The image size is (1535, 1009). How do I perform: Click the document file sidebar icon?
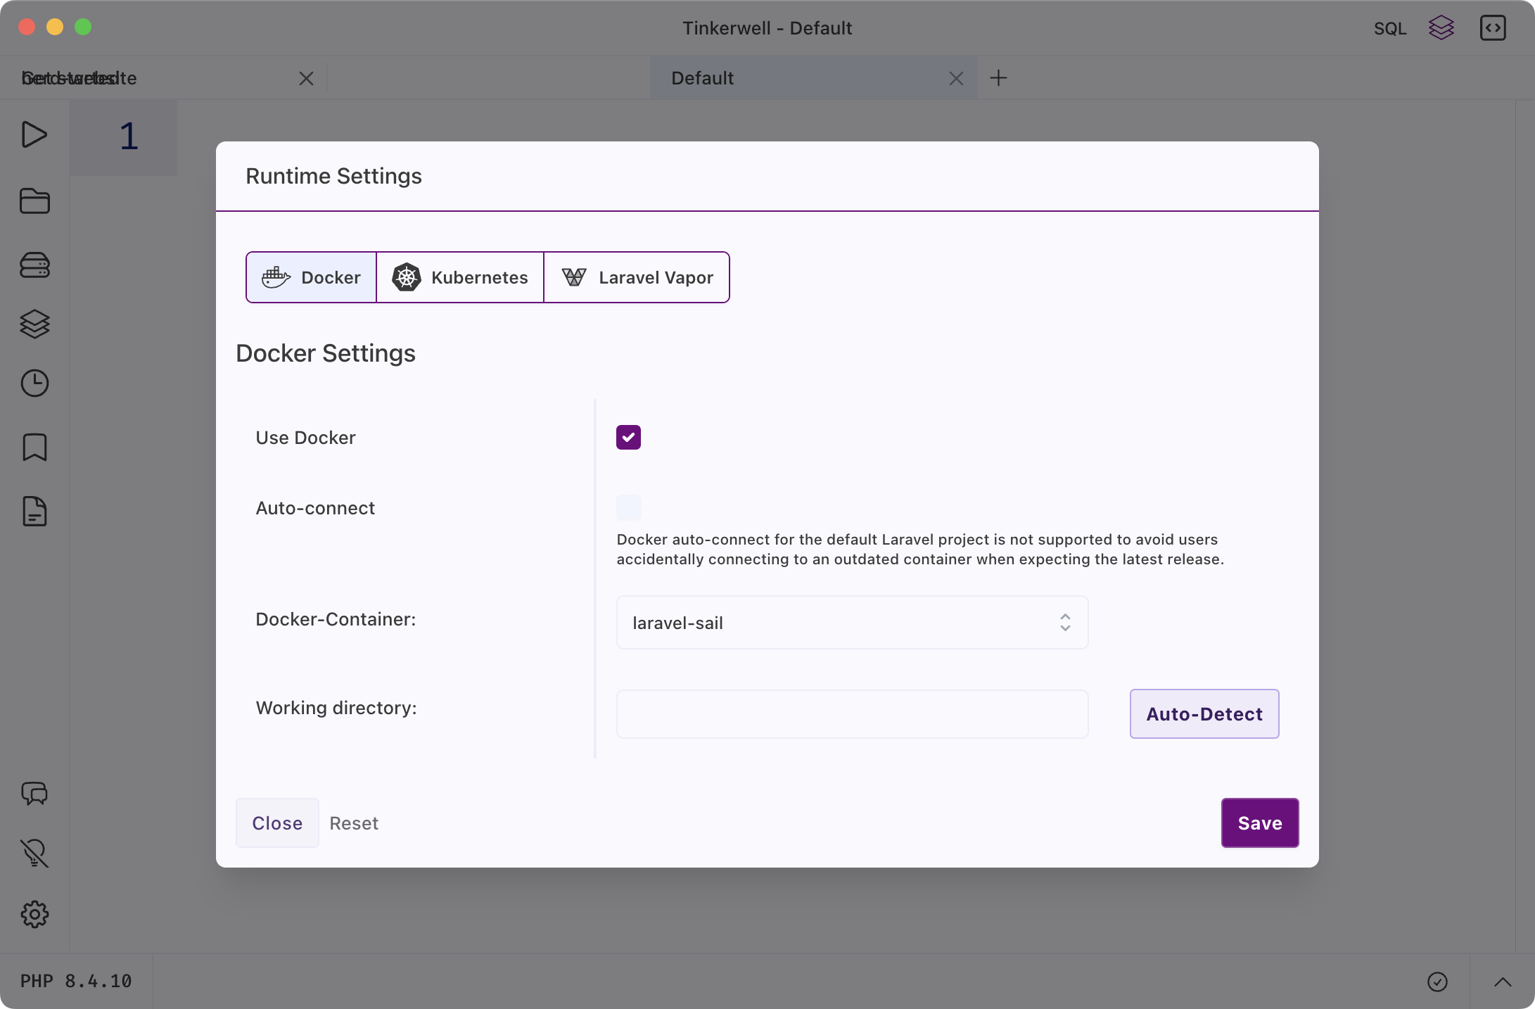(x=34, y=512)
